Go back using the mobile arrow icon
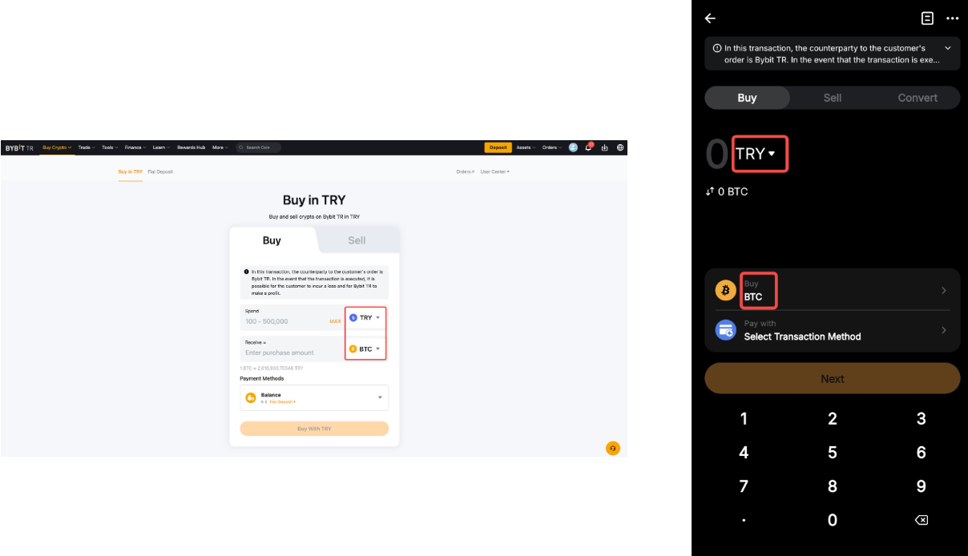The width and height of the screenshot is (968, 556). click(710, 18)
